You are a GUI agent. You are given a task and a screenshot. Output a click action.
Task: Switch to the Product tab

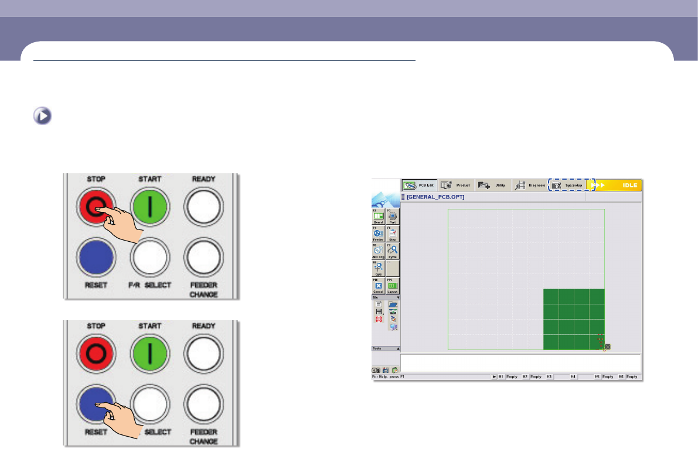tap(456, 186)
